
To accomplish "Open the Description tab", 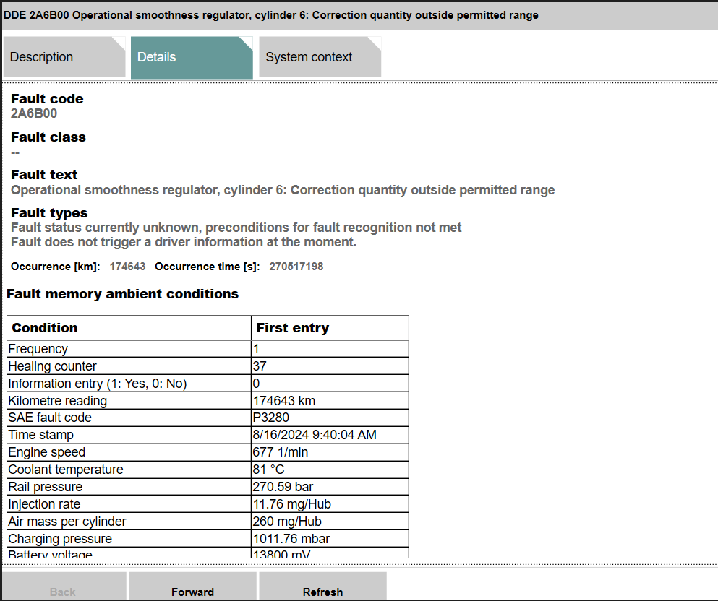I will 64,57.
